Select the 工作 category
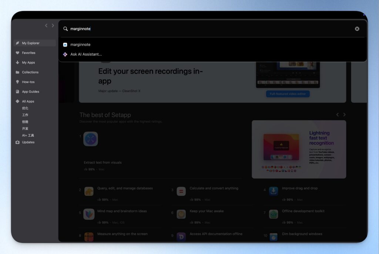The width and height of the screenshot is (379, 254). coord(25,115)
